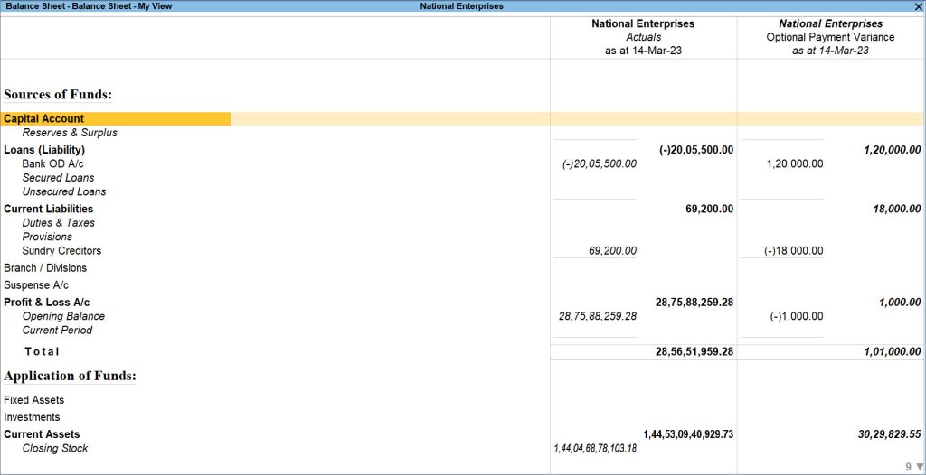Expand the Profit & Loss A/c group
The width and height of the screenshot is (926, 475).
[x=47, y=303]
